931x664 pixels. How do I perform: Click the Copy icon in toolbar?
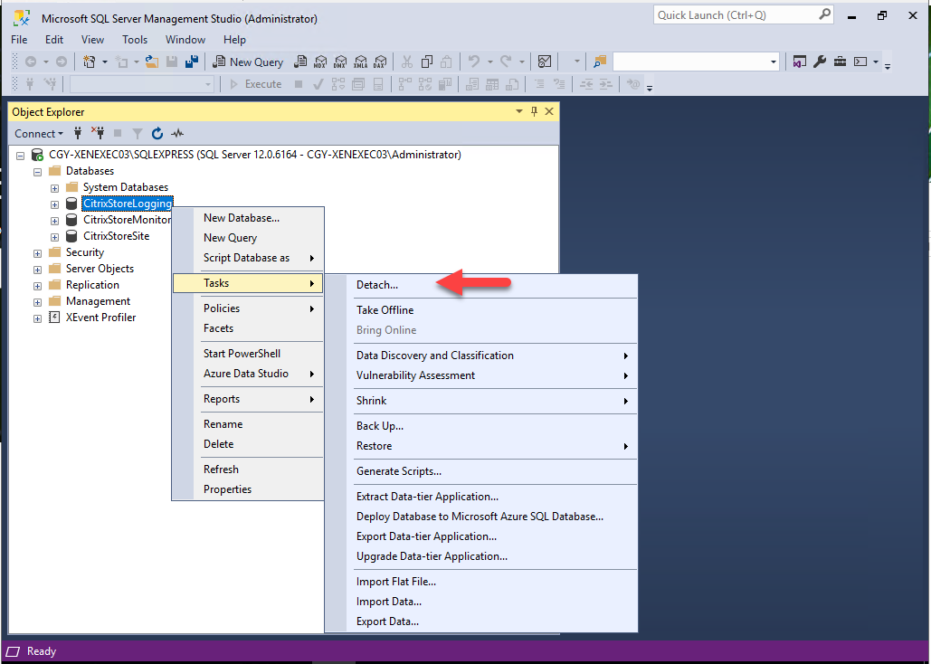pos(426,62)
